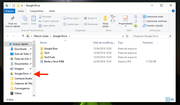Switch to Compartilhar ribbon tab
The image size is (180, 105).
tap(37, 11)
